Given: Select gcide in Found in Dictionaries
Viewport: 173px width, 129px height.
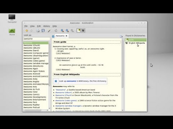Looking at the screenshot, I should click(136, 40).
